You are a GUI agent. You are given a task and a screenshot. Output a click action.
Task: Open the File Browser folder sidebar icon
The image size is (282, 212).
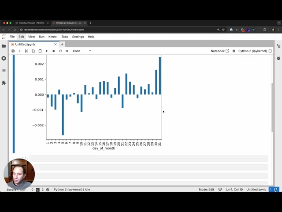(x=4, y=46)
